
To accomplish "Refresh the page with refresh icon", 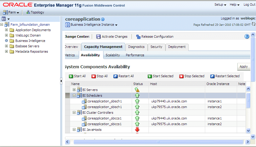I will pyautogui.click(x=254, y=24).
